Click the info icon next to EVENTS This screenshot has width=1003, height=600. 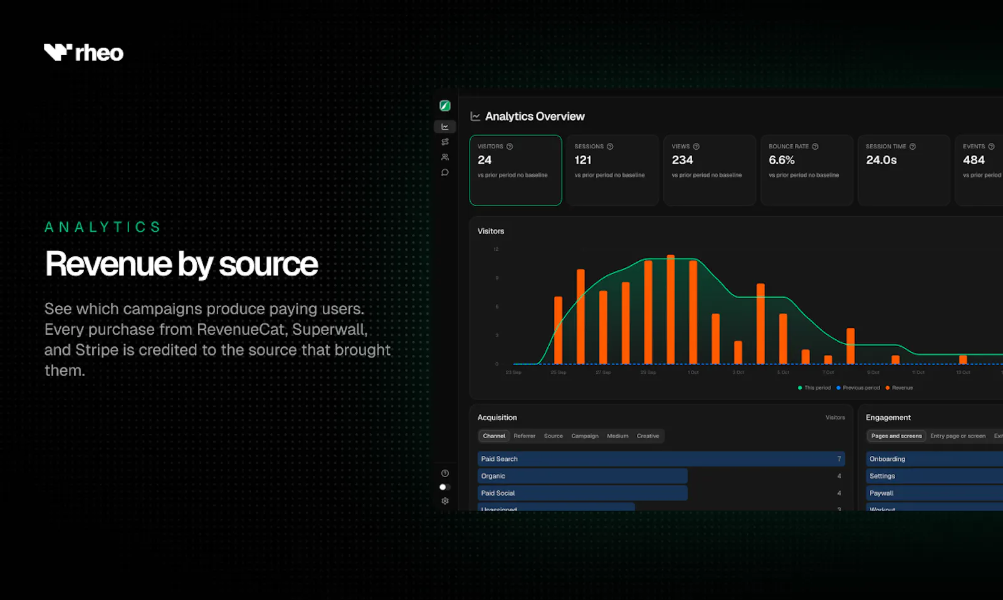[x=991, y=147]
